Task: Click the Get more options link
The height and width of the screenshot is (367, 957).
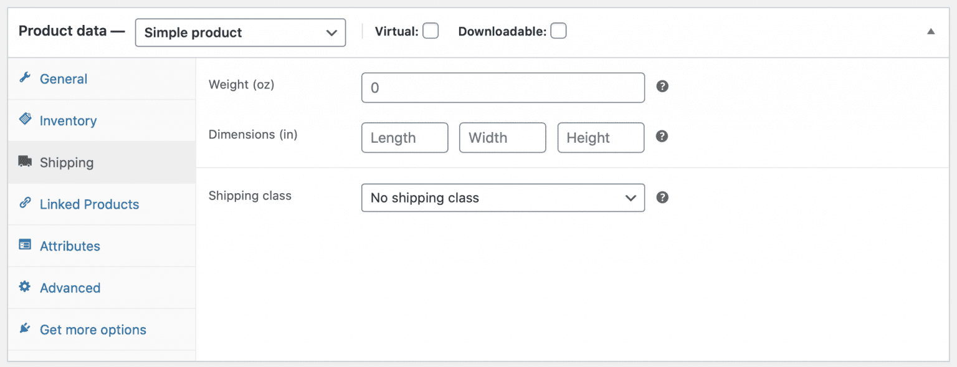Action: pos(92,329)
